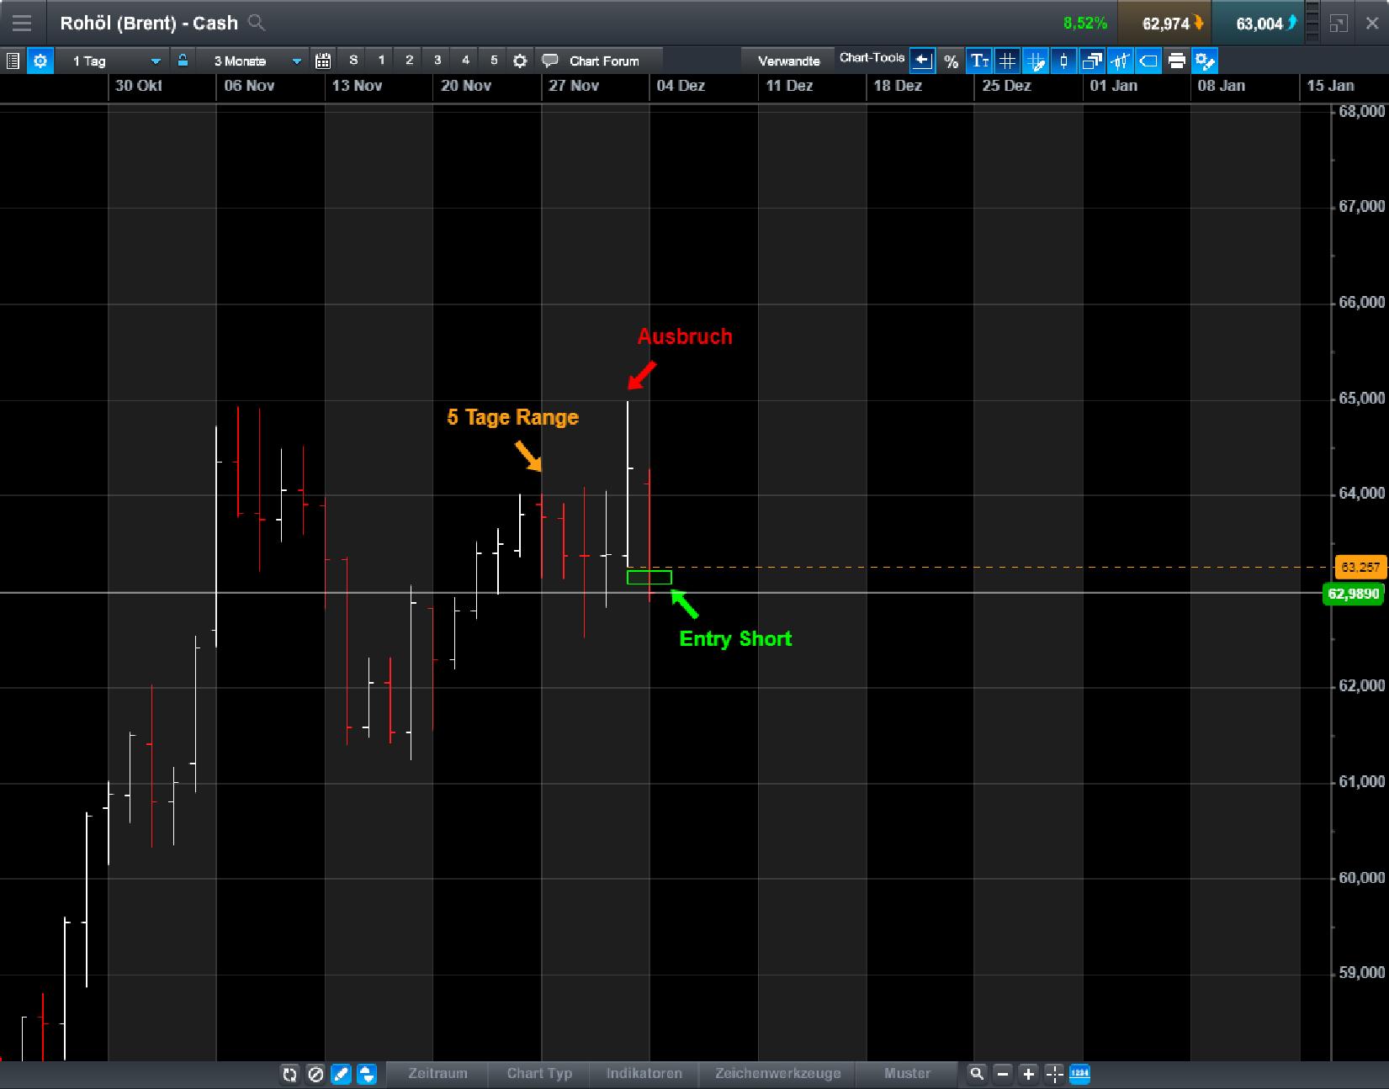Open the calendar date selector
Screen dimensions: 1389x1089
(322, 60)
